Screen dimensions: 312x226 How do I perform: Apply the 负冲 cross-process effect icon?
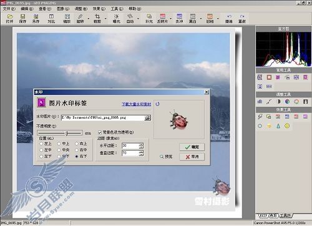pos(179,19)
